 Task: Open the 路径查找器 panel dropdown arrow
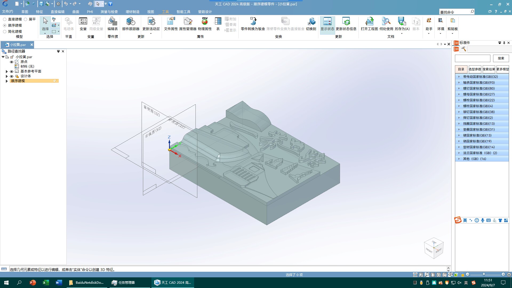tap(58, 51)
